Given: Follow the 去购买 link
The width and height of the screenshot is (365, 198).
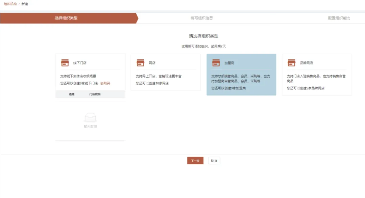Looking at the screenshot, I should click(105, 83).
